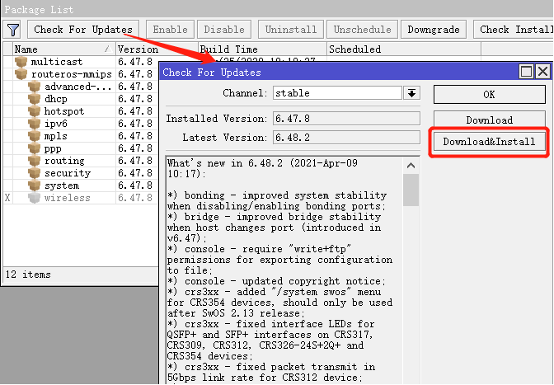This screenshot has width=554, height=385.
Task: Click the Download&Install button
Action: (x=489, y=142)
